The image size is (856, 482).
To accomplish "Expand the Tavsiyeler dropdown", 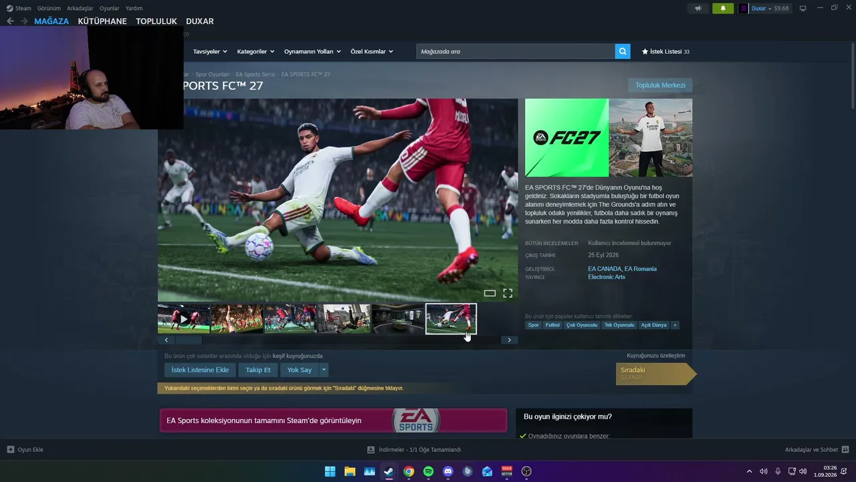I will point(210,52).
